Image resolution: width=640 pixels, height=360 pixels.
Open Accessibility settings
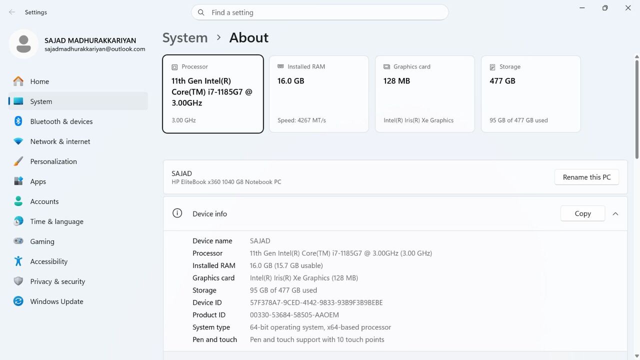click(x=78, y=261)
